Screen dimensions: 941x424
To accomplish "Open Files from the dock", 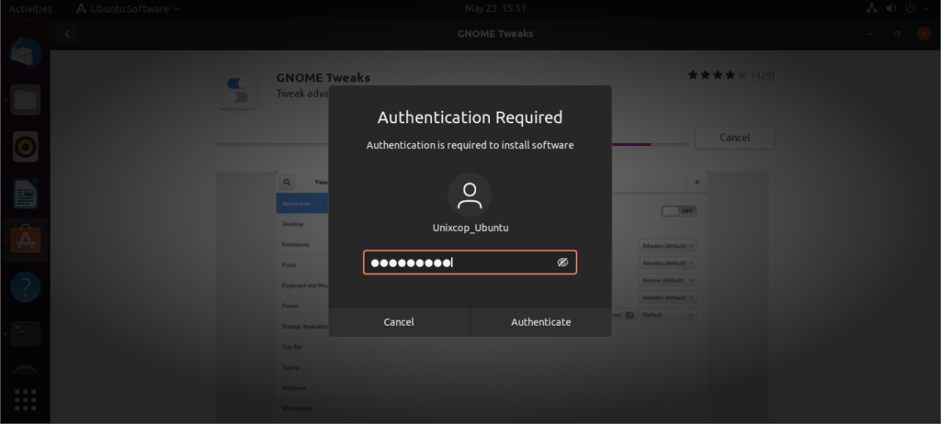I will (x=25, y=99).
